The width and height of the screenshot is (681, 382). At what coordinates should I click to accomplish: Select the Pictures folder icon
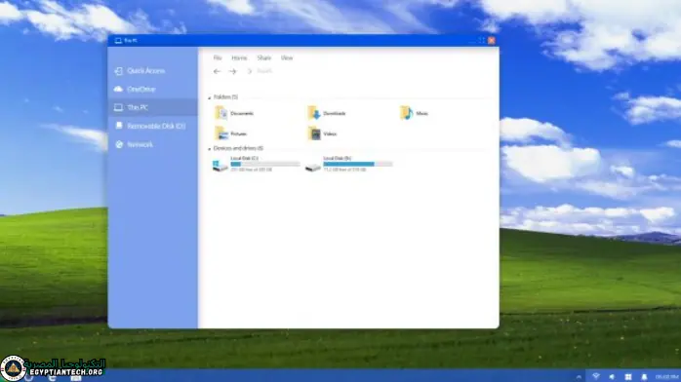click(x=221, y=134)
